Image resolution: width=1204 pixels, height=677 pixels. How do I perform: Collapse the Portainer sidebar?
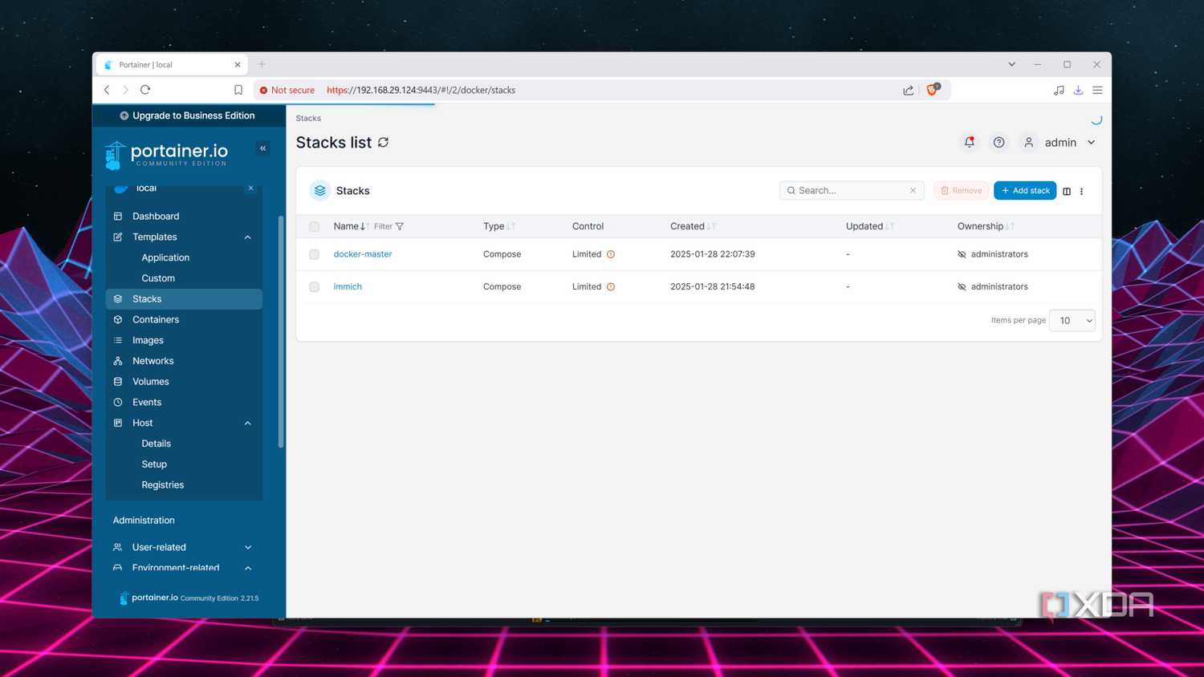click(262, 148)
